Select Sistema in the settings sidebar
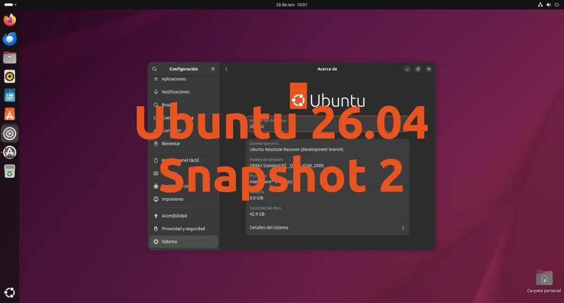This screenshot has height=303, width=564. (x=169, y=241)
